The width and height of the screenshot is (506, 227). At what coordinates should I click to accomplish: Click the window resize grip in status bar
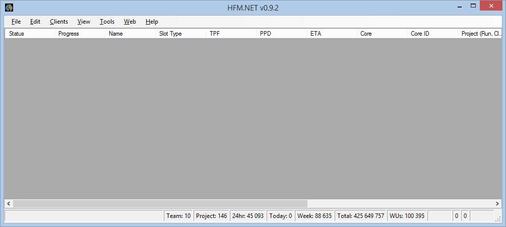pos(498,219)
